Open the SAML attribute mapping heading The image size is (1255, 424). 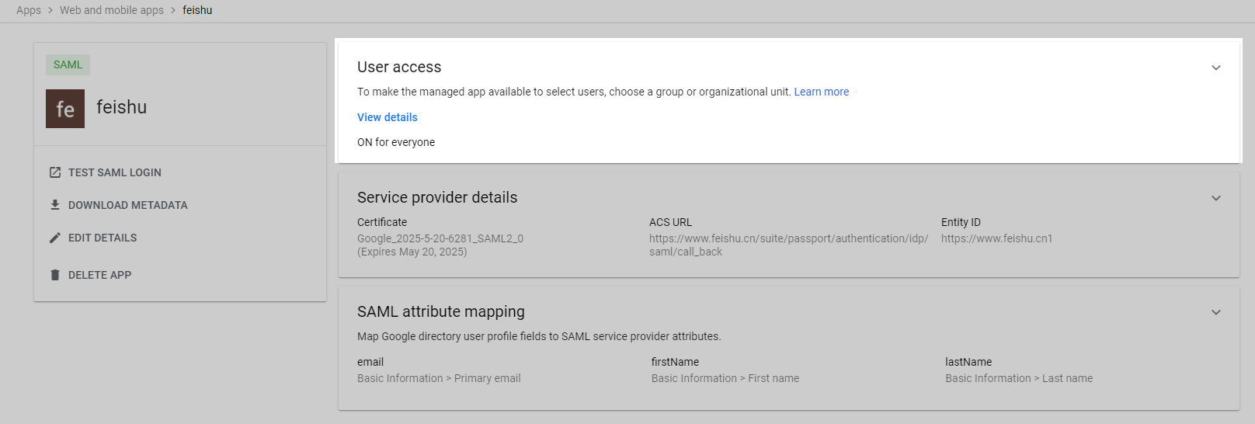[441, 311]
